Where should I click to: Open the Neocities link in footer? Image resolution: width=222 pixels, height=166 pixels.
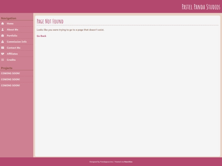tap(128, 162)
